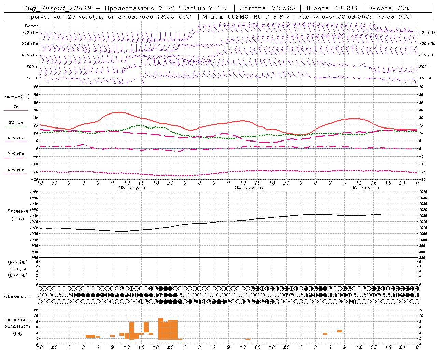The image size is (437, 350).
Task: Click the Высота: 32м value
Action: [x=390, y=8]
